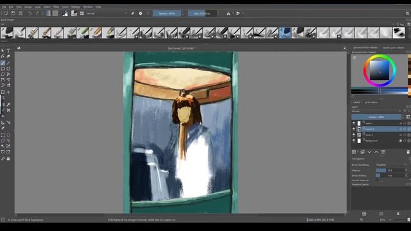The height and width of the screenshot is (231, 411).
Task: Switch to Specific Color Selector tab
Action: tap(394, 47)
